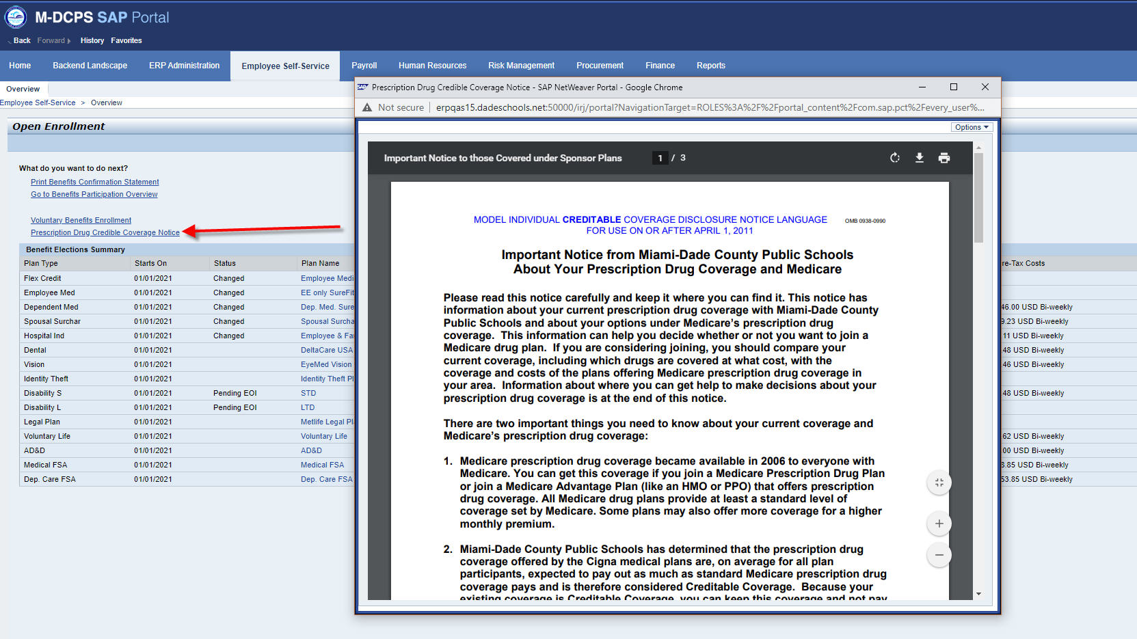Click the Spousal Surchar row label
Screen dimensions: 1137x639
click(52, 321)
